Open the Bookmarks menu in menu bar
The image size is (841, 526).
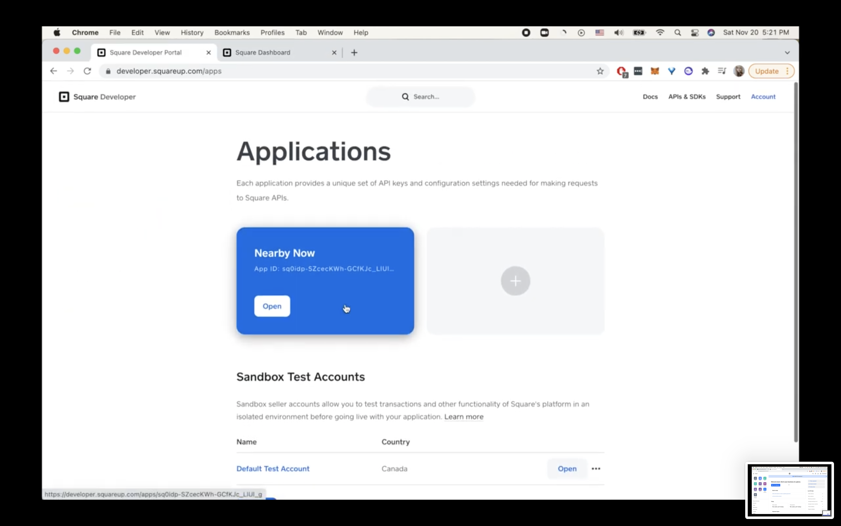coord(232,33)
